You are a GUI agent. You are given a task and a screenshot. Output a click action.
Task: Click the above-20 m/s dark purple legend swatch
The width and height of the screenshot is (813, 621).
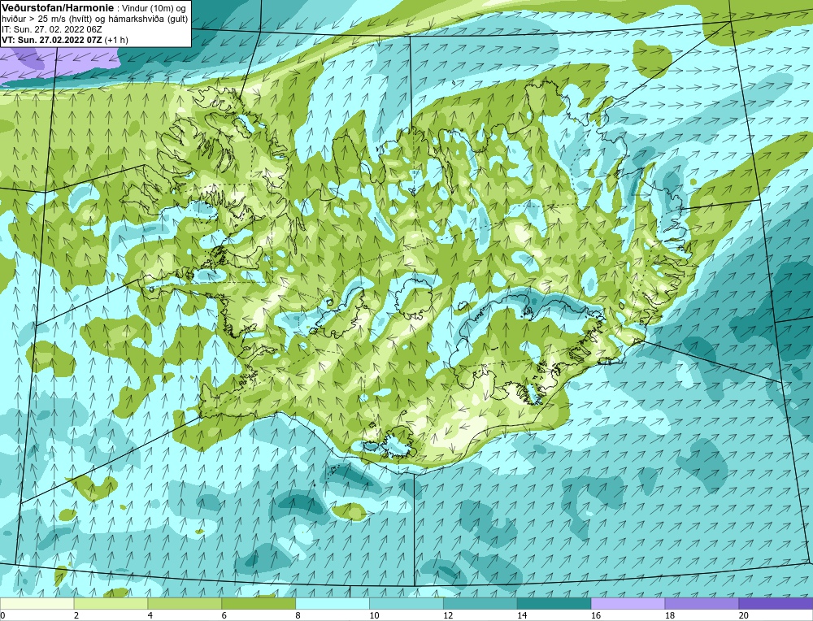(x=776, y=603)
